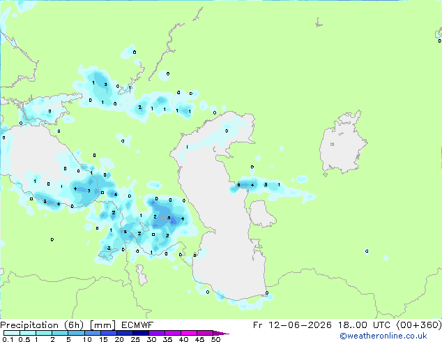Pick the 20–25 mm legend color box
The width and height of the screenshot is (442, 342).
pos(124,333)
